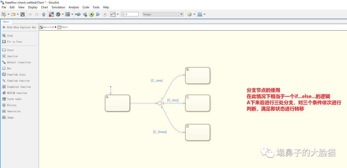Select the Simulink function tool

tap(16, 81)
